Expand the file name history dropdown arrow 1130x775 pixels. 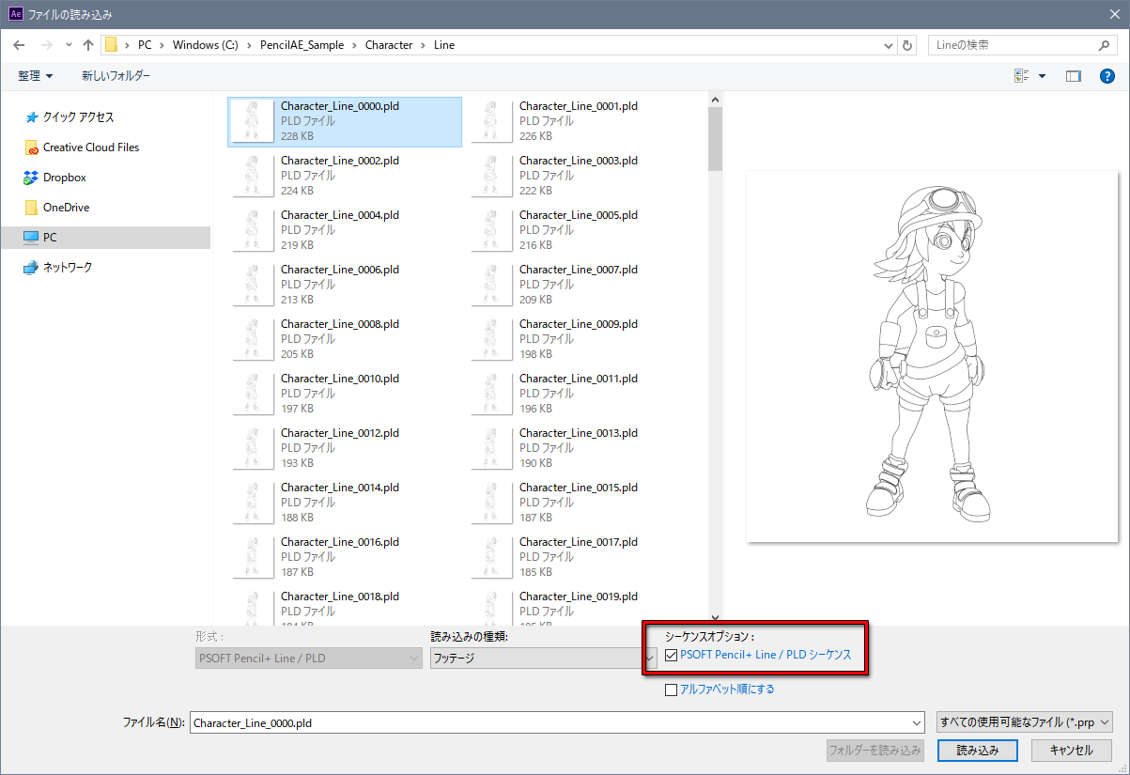[917, 722]
